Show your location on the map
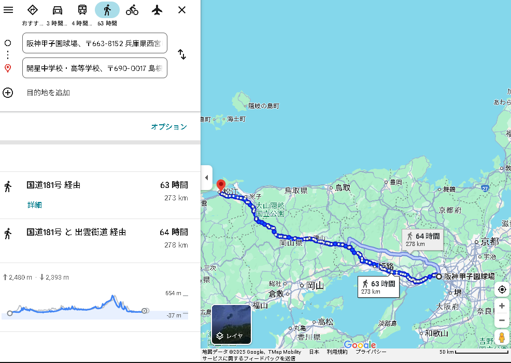The image size is (511, 363). click(x=502, y=289)
